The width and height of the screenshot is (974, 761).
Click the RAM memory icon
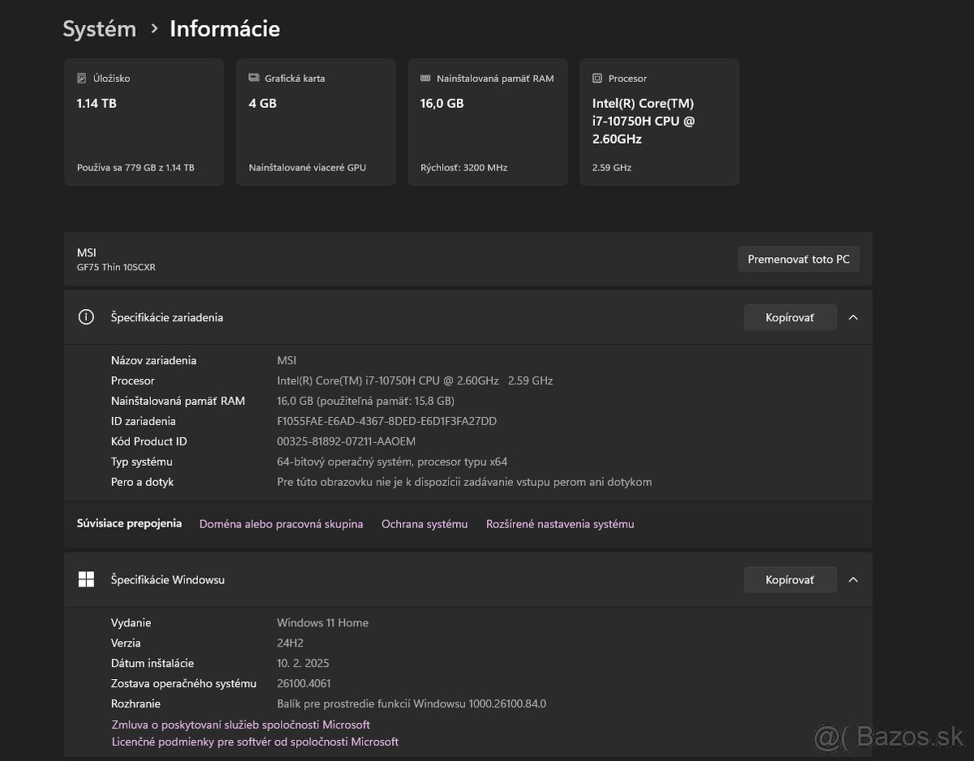[x=425, y=79]
